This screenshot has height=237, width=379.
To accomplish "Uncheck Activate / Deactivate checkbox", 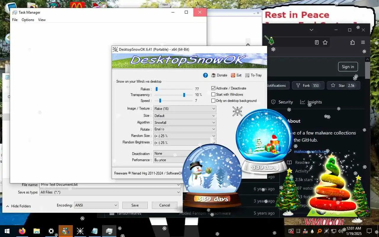I will [x=213, y=88].
